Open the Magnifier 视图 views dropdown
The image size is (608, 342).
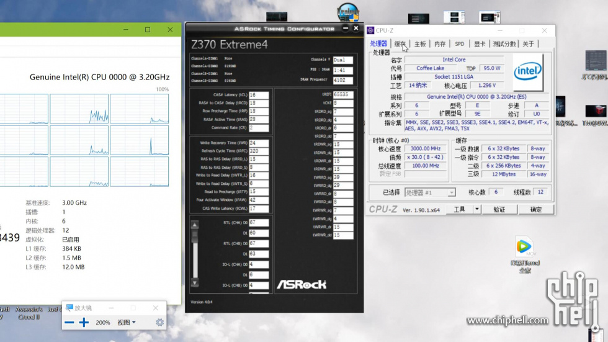(127, 322)
